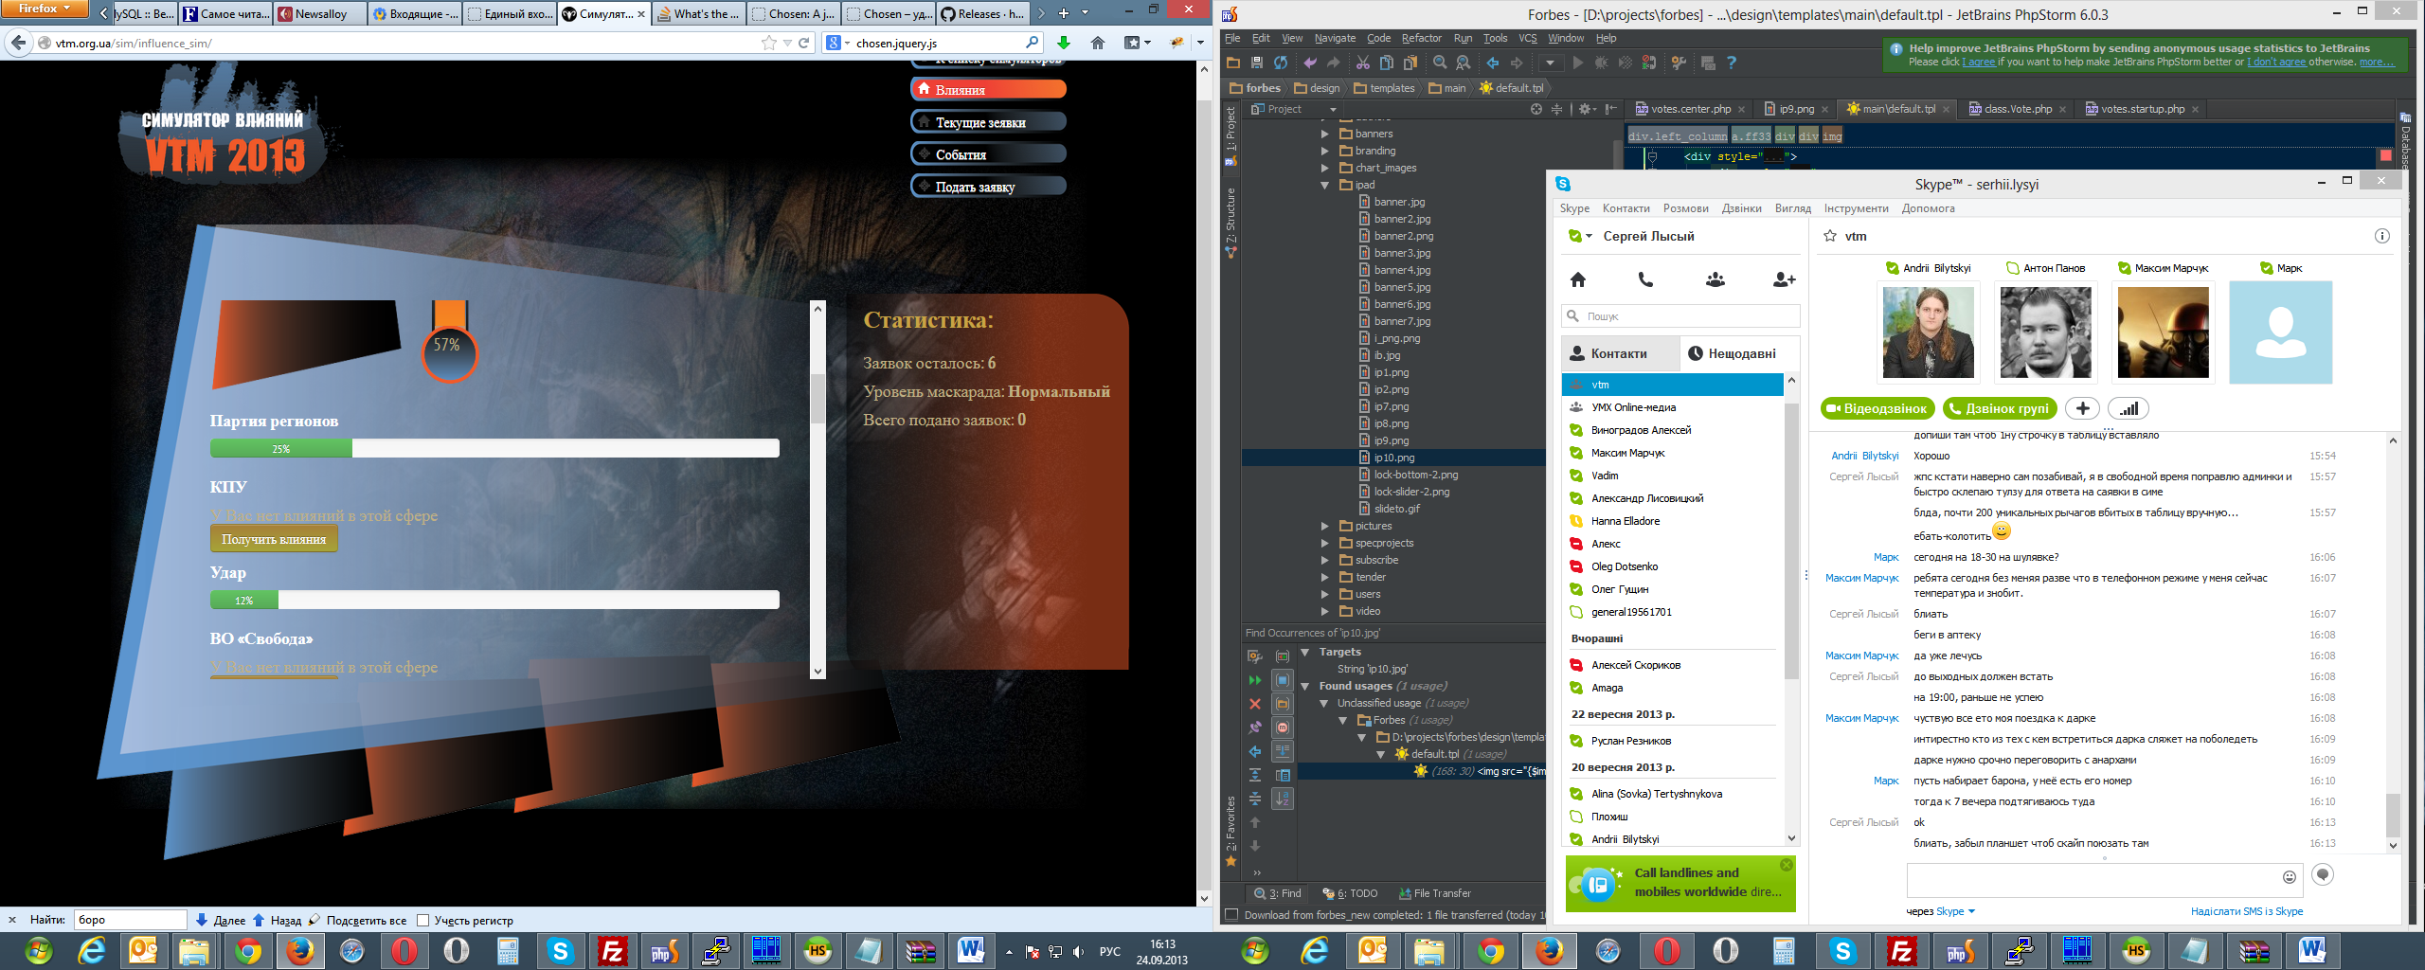Click the Save All icon in PhpStorm toolbar

(x=1257, y=63)
